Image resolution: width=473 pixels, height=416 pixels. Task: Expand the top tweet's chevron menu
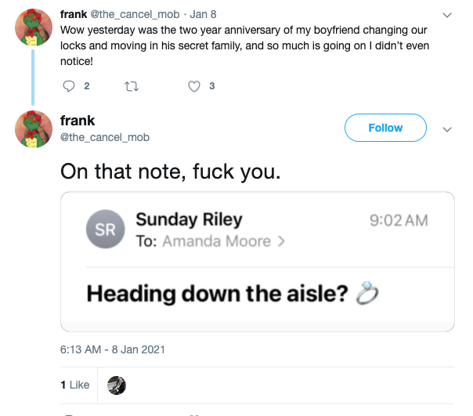pyautogui.click(x=447, y=15)
